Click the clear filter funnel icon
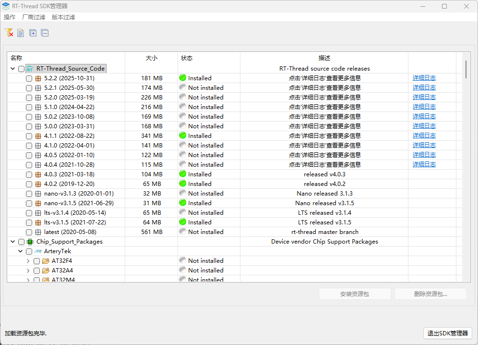 tap(9, 33)
